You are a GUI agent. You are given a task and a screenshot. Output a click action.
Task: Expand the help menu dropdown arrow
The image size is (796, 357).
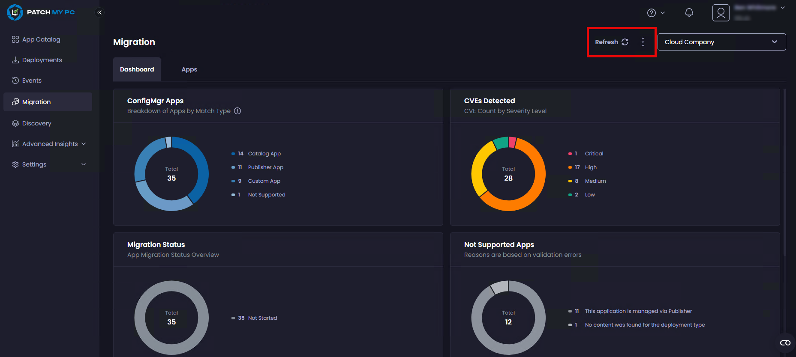click(663, 13)
